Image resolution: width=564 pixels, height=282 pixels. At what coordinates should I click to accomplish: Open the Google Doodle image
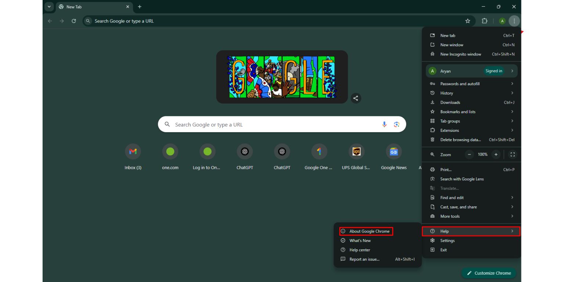282,77
